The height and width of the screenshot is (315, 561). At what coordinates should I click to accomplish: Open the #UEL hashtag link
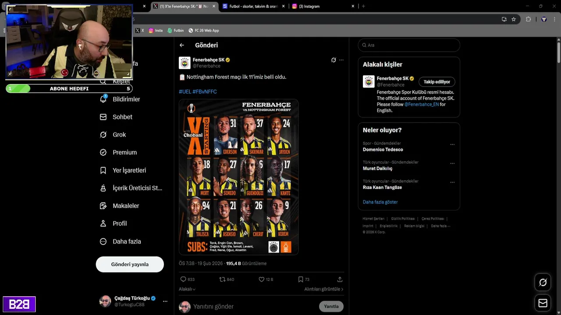[185, 91]
